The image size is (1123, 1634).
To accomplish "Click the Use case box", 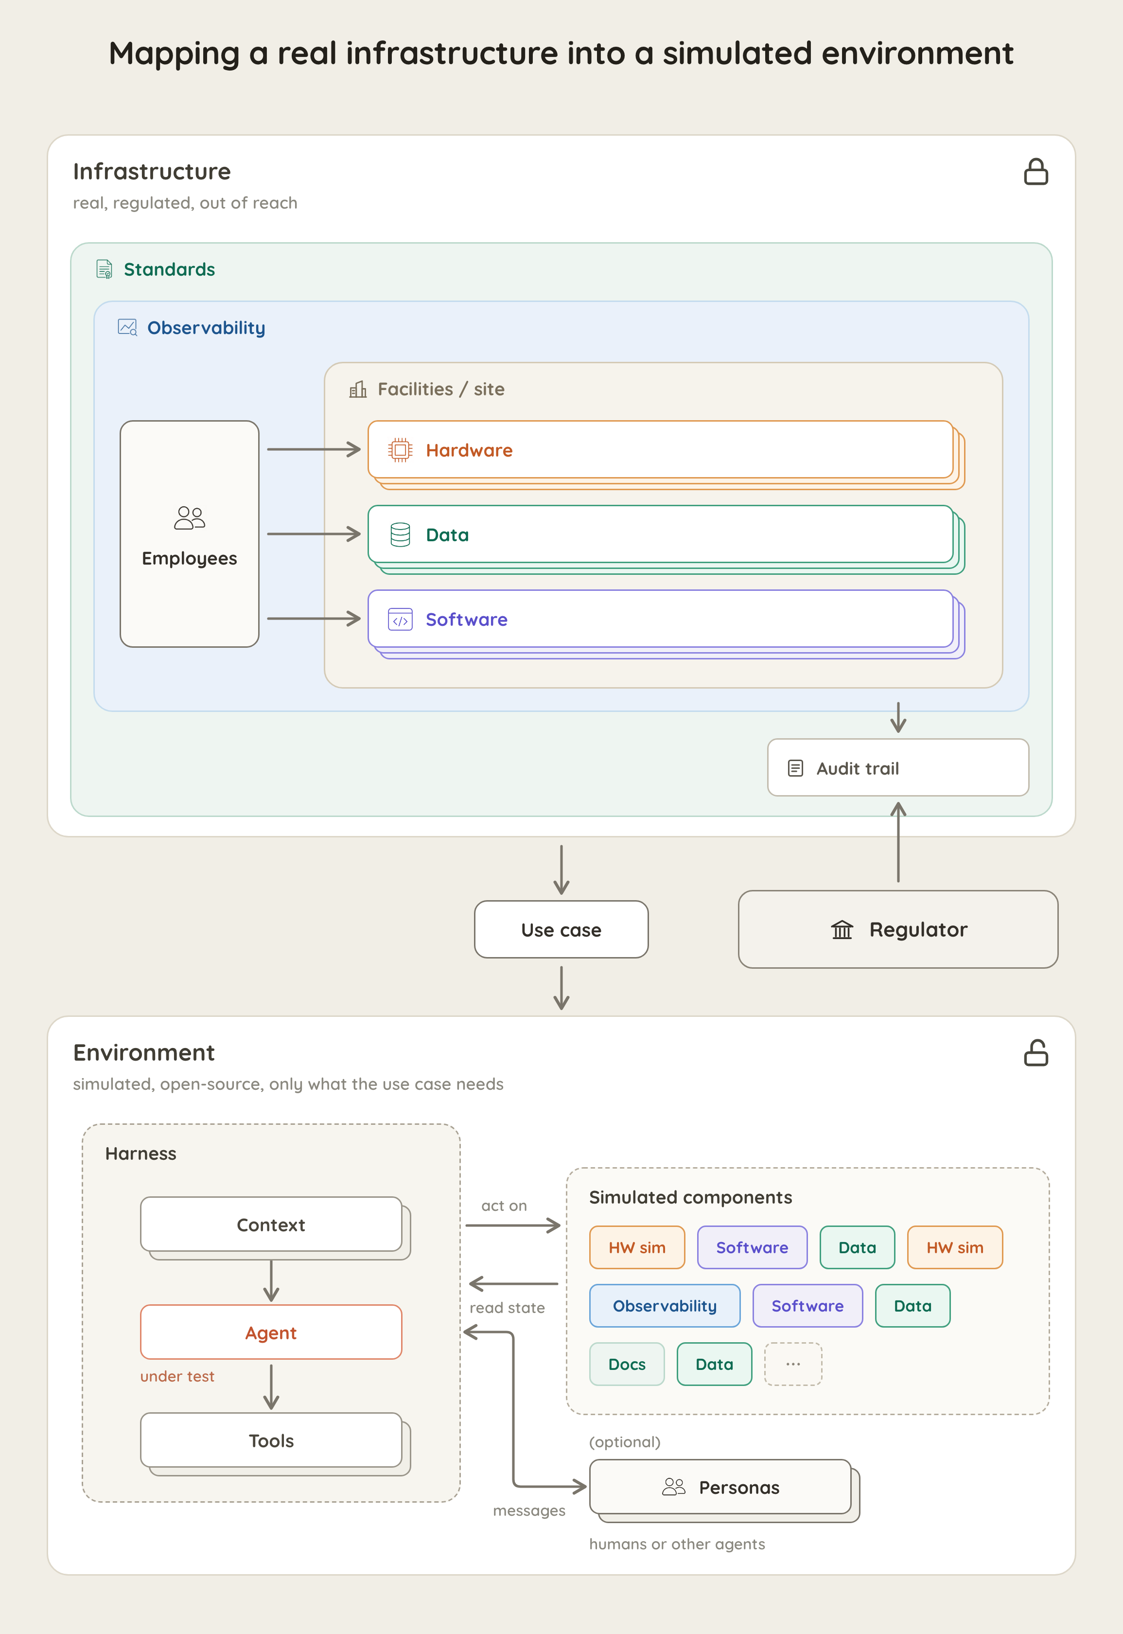I will [561, 930].
